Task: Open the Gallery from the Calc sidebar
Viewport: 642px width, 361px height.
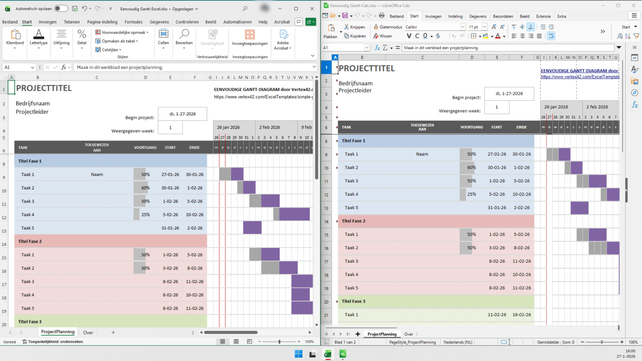Action: [635, 81]
